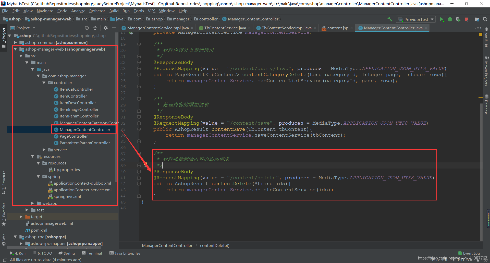Click the Build project hammer icon
This screenshot has height=263, width=490.
390,19
